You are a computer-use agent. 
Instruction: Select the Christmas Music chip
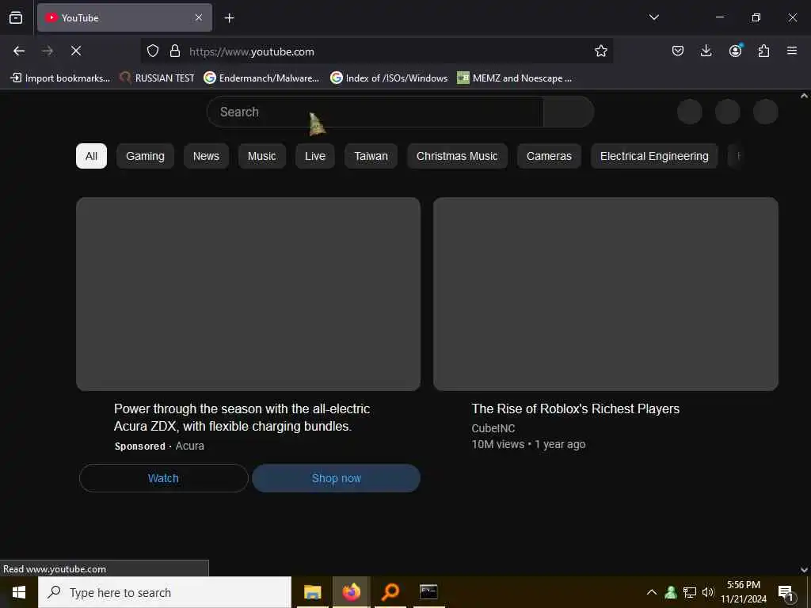tap(457, 156)
